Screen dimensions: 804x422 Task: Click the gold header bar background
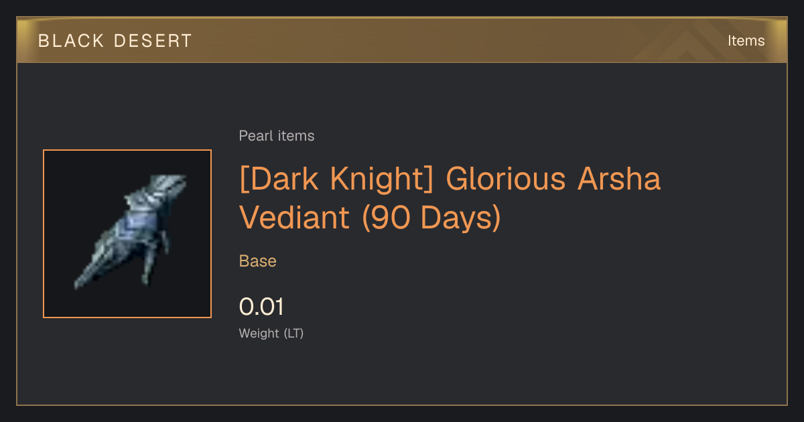tap(402, 40)
